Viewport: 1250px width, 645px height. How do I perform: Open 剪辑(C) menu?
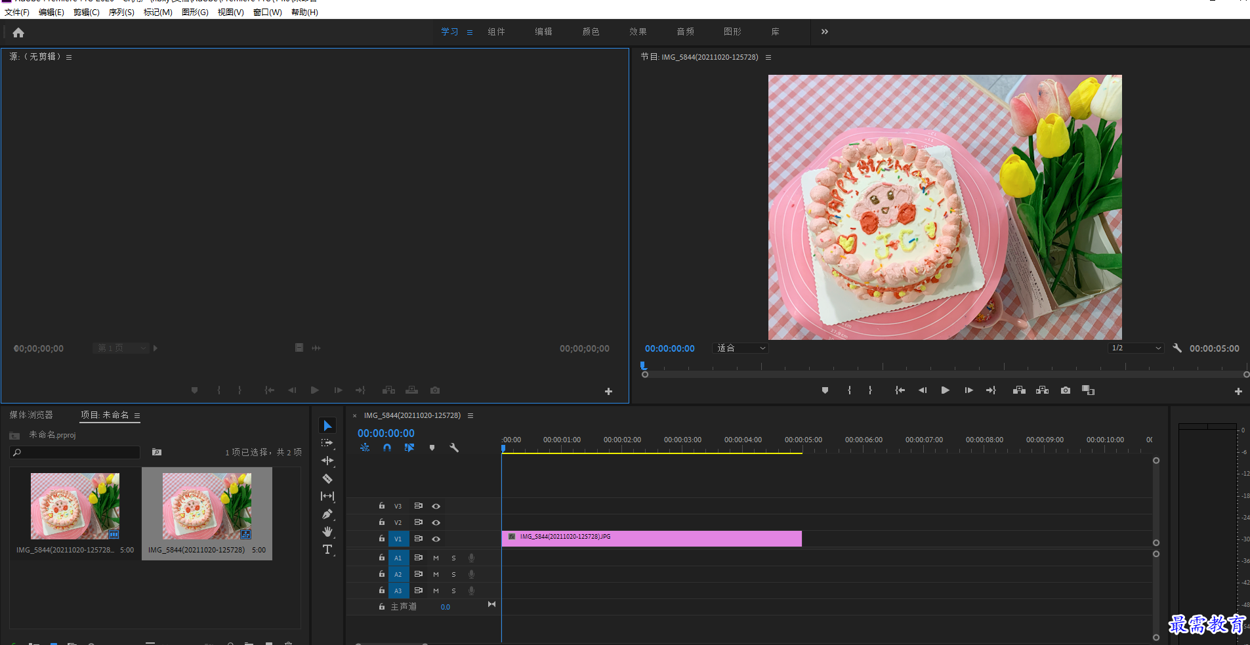click(x=86, y=12)
